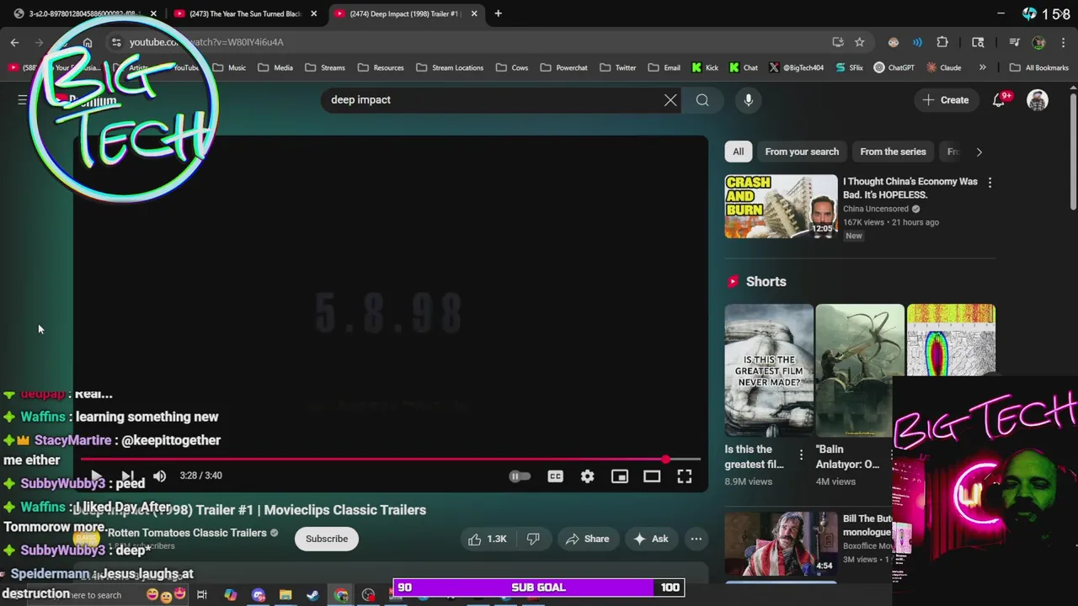Open options for the China's Economy video
Image resolution: width=1078 pixels, height=606 pixels.
click(x=990, y=183)
